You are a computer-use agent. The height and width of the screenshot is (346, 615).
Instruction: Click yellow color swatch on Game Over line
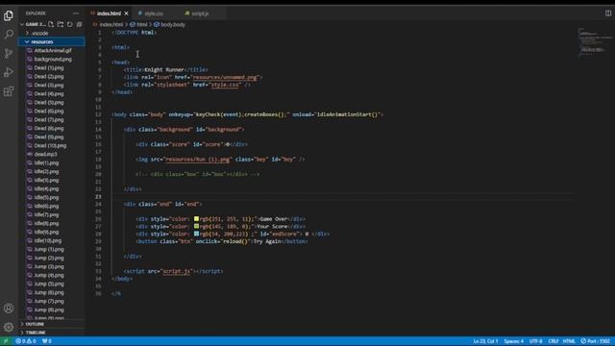click(x=196, y=219)
